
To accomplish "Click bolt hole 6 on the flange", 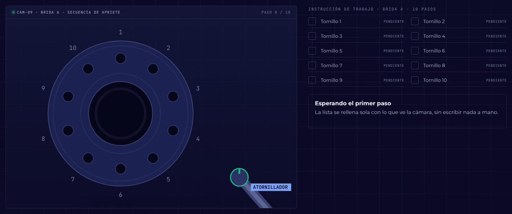I will [121, 169].
